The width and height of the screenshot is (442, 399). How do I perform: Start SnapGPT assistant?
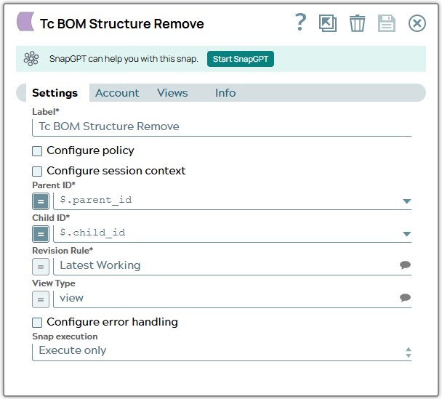click(241, 59)
